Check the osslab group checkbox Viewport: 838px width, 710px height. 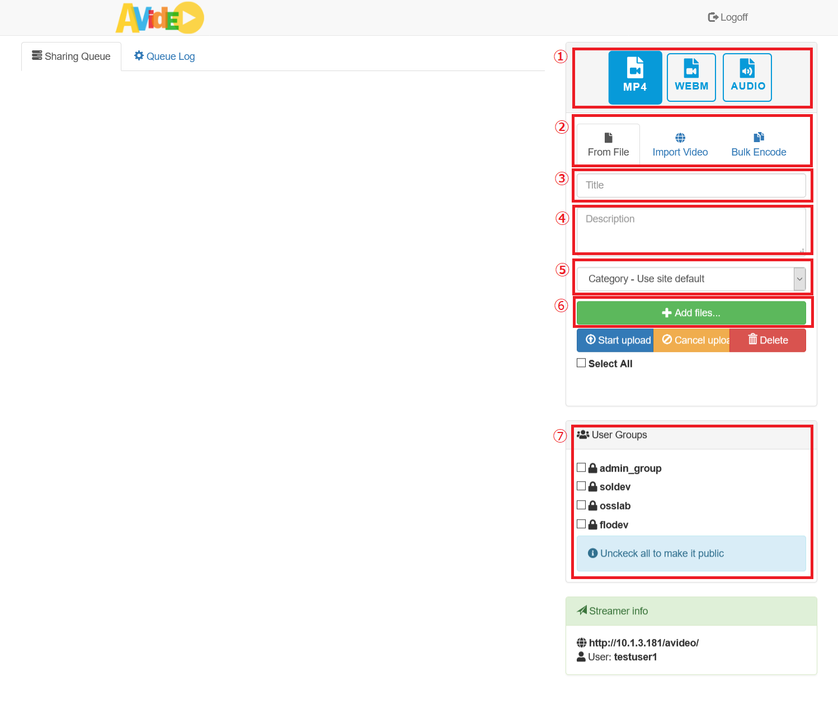581,505
